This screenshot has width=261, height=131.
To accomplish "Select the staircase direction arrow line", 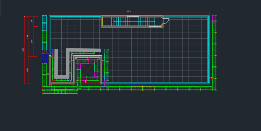I will 135,22.
